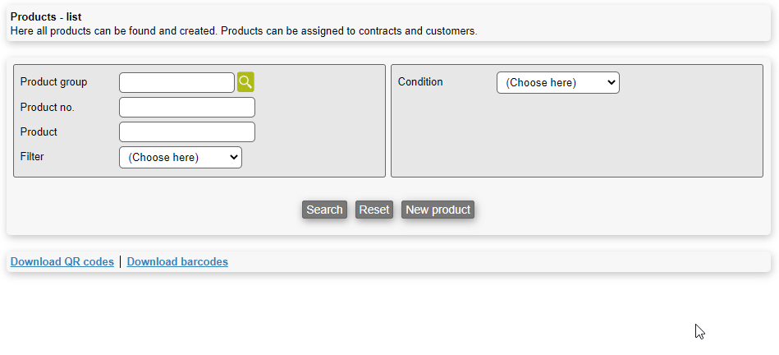Click the magnifier icon beside Product group

[245, 82]
